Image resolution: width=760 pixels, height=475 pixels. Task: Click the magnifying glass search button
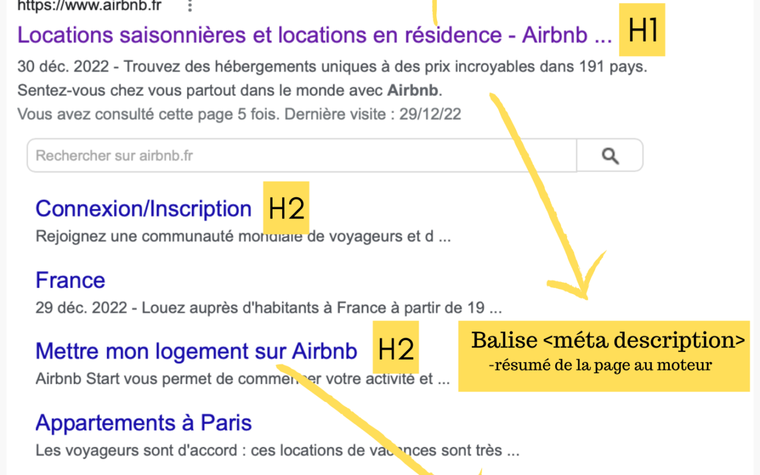610,156
